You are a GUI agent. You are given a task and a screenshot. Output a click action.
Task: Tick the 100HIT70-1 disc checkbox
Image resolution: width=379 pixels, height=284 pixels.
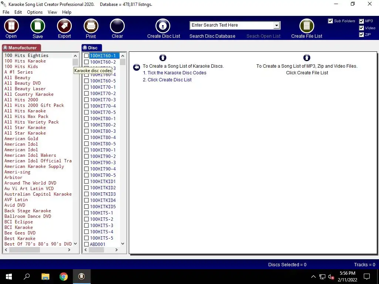86,87
